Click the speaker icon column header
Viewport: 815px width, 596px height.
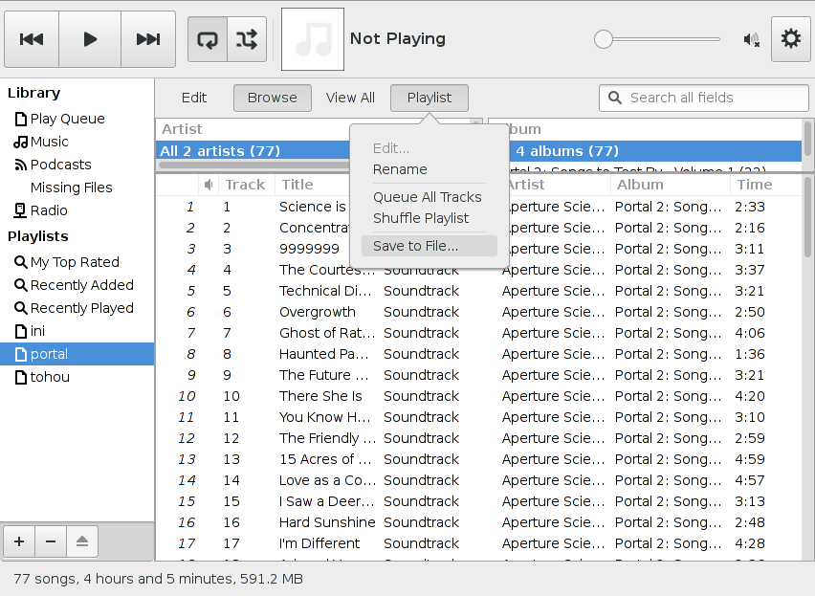pyautogui.click(x=209, y=185)
